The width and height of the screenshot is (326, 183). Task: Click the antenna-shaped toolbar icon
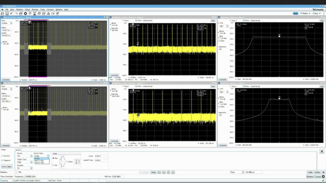[x=35, y=14]
